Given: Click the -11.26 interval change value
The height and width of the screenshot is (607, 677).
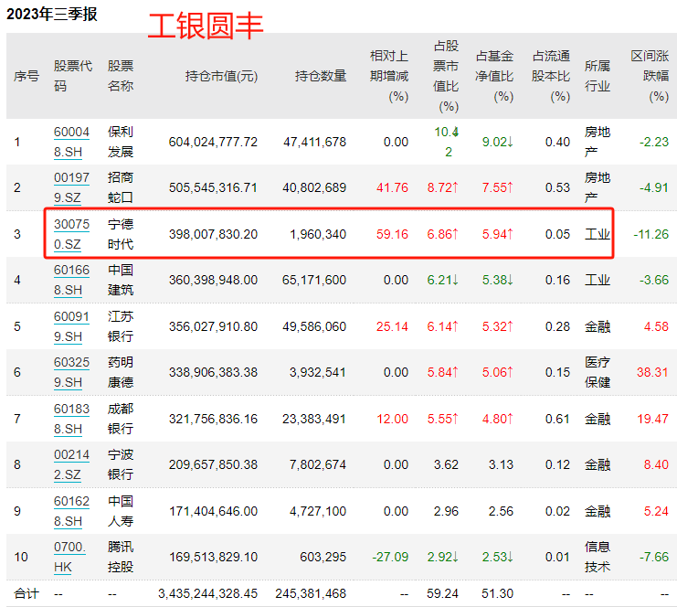Looking at the screenshot, I should click(x=651, y=234).
